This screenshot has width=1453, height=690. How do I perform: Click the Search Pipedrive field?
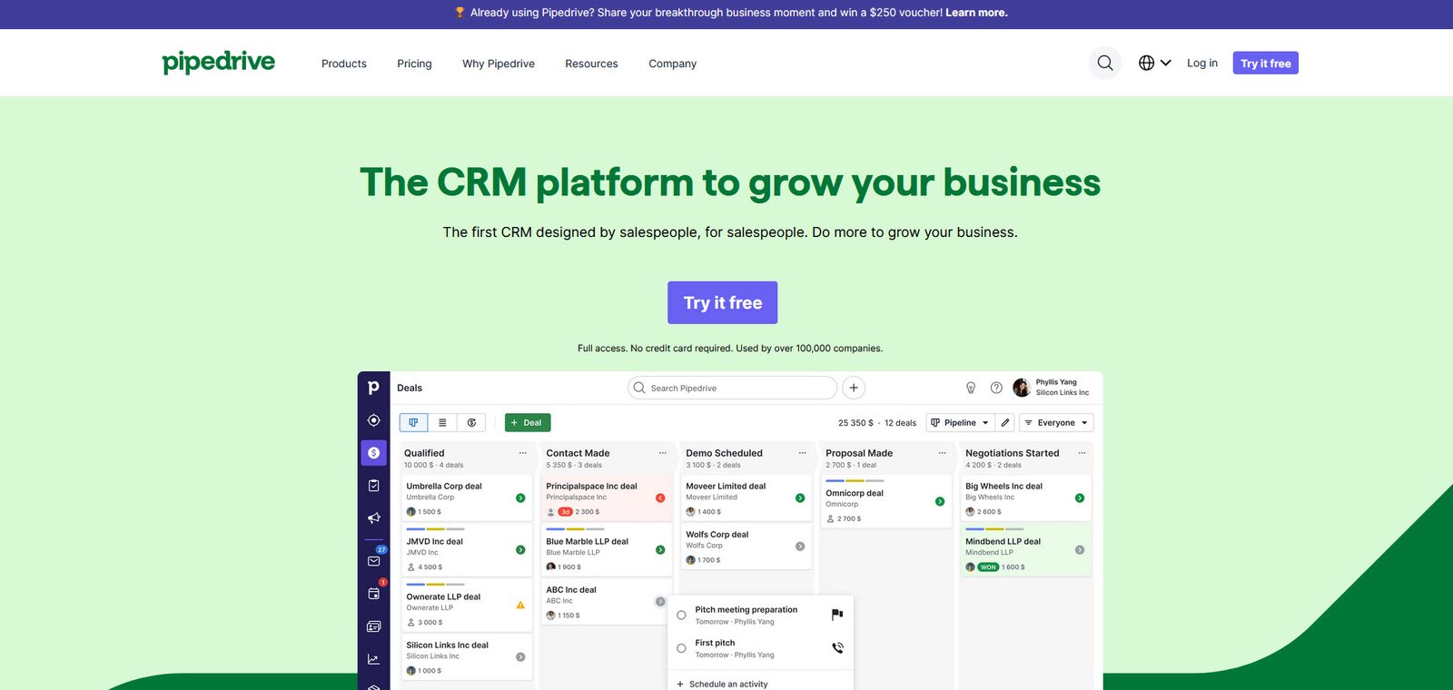[x=732, y=388]
